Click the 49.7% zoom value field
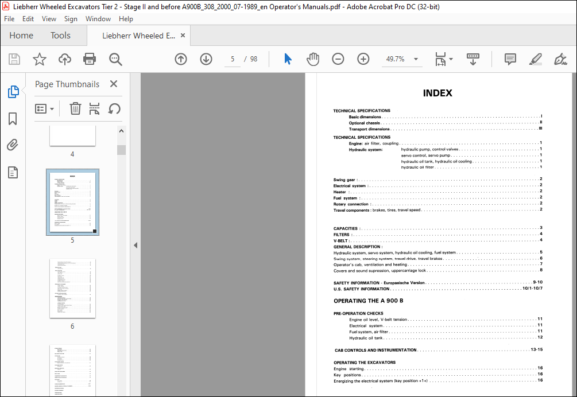 coord(395,59)
